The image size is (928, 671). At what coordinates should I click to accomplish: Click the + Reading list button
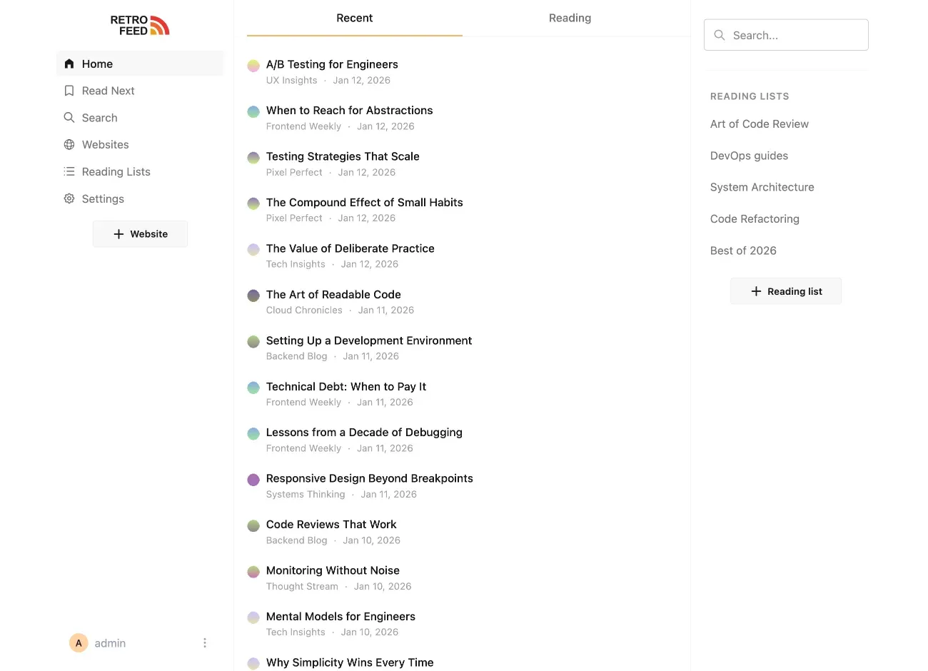(x=786, y=291)
